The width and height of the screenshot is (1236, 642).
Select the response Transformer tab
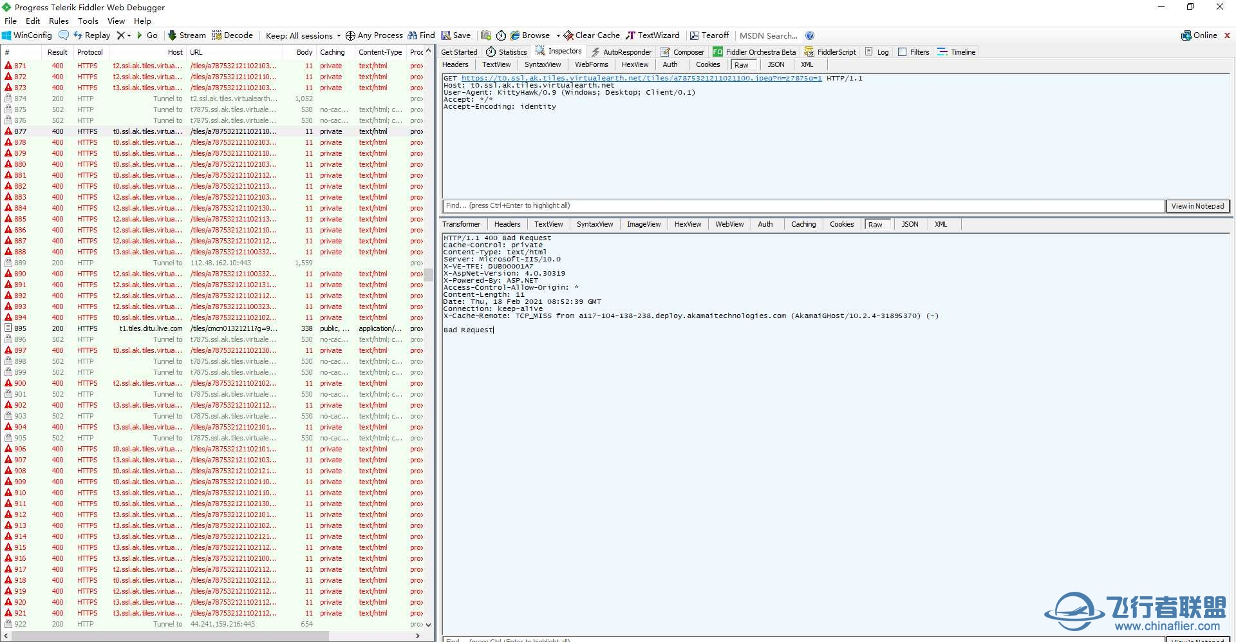pyautogui.click(x=461, y=224)
